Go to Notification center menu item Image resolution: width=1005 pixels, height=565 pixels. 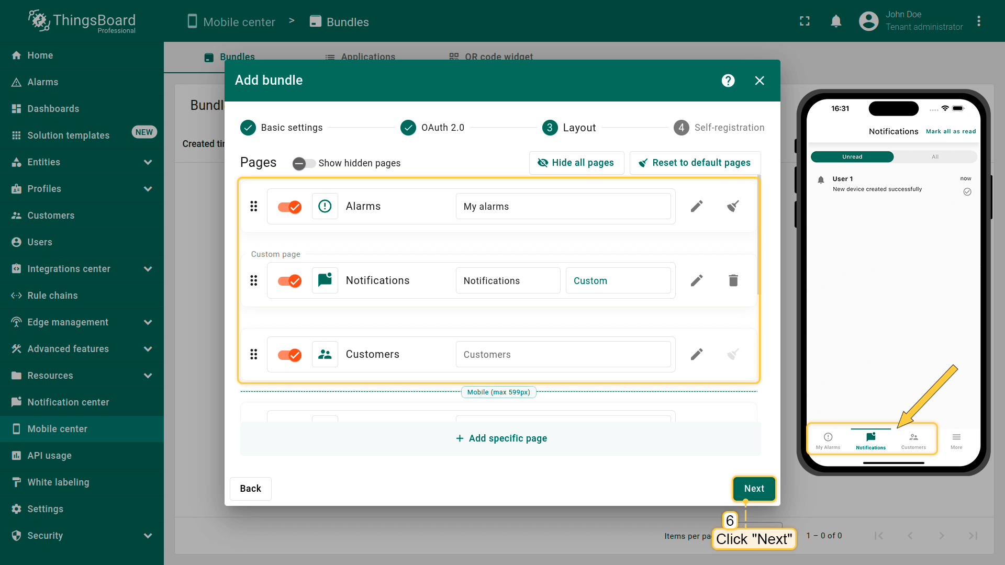point(68,402)
